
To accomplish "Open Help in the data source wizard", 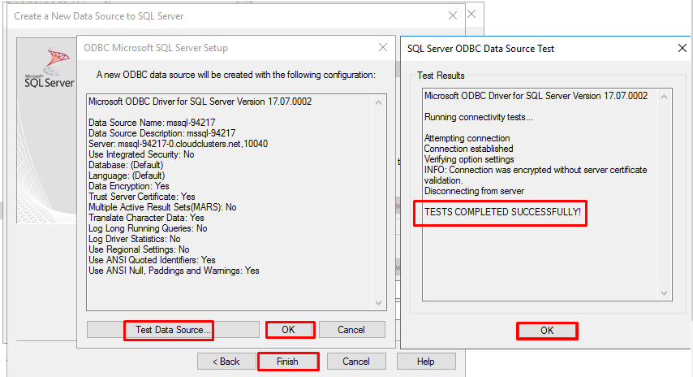I will pos(425,362).
